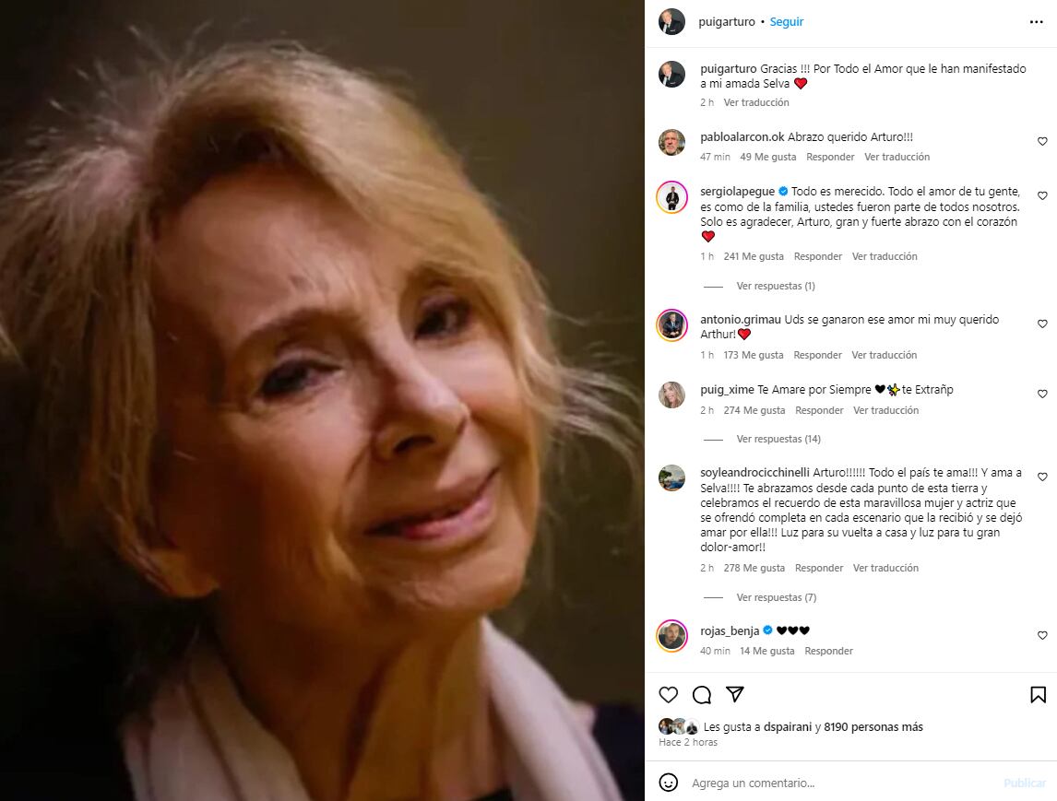Open the emoji picker smiley icon

coord(668,783)
